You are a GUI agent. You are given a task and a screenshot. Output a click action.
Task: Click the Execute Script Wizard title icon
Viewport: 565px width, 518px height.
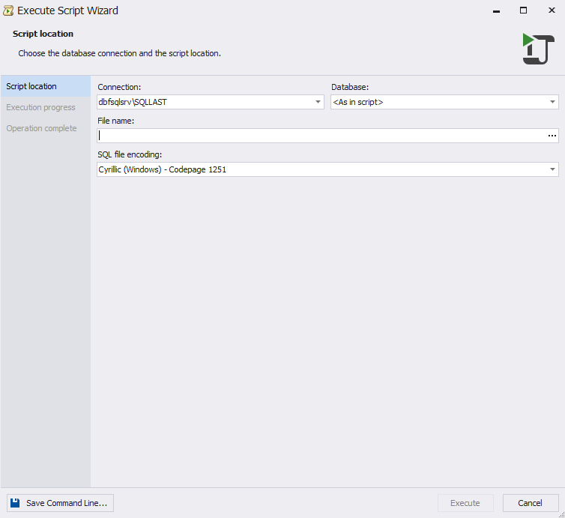[8, 10]
